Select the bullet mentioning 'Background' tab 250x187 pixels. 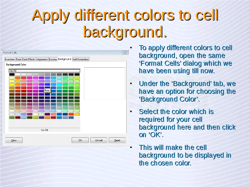(187, 92)
